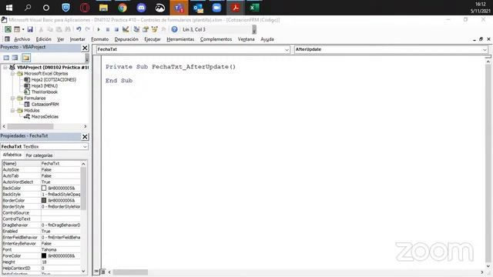Open the Windows Start menu
This screenshot has width=493, height=277.
[x=9, y=8]
